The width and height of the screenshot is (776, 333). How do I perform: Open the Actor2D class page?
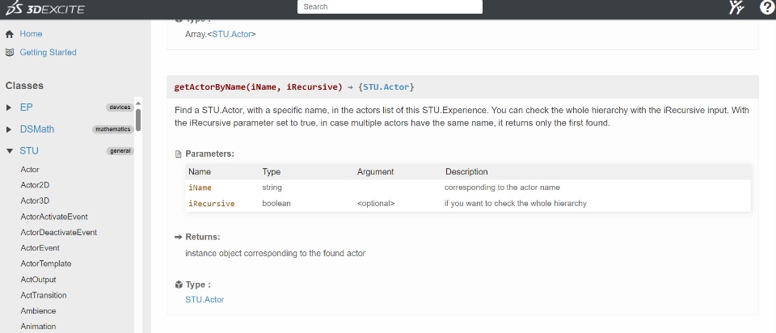(35, 185)
